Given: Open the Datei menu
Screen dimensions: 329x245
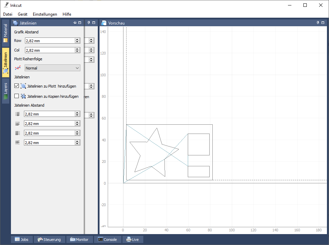Looking at the screenshot, I should (x=8, y=14).
